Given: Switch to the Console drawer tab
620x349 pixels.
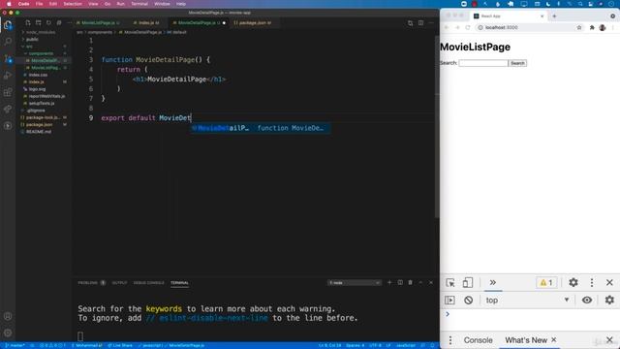Looking at the screenshot, I should coord(478,340).
